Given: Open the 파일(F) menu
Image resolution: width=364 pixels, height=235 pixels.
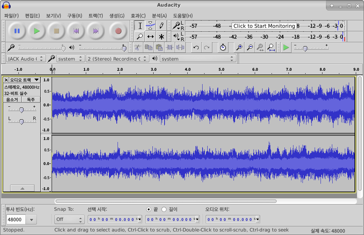Looking at the screenshot, I should (11, 16).
